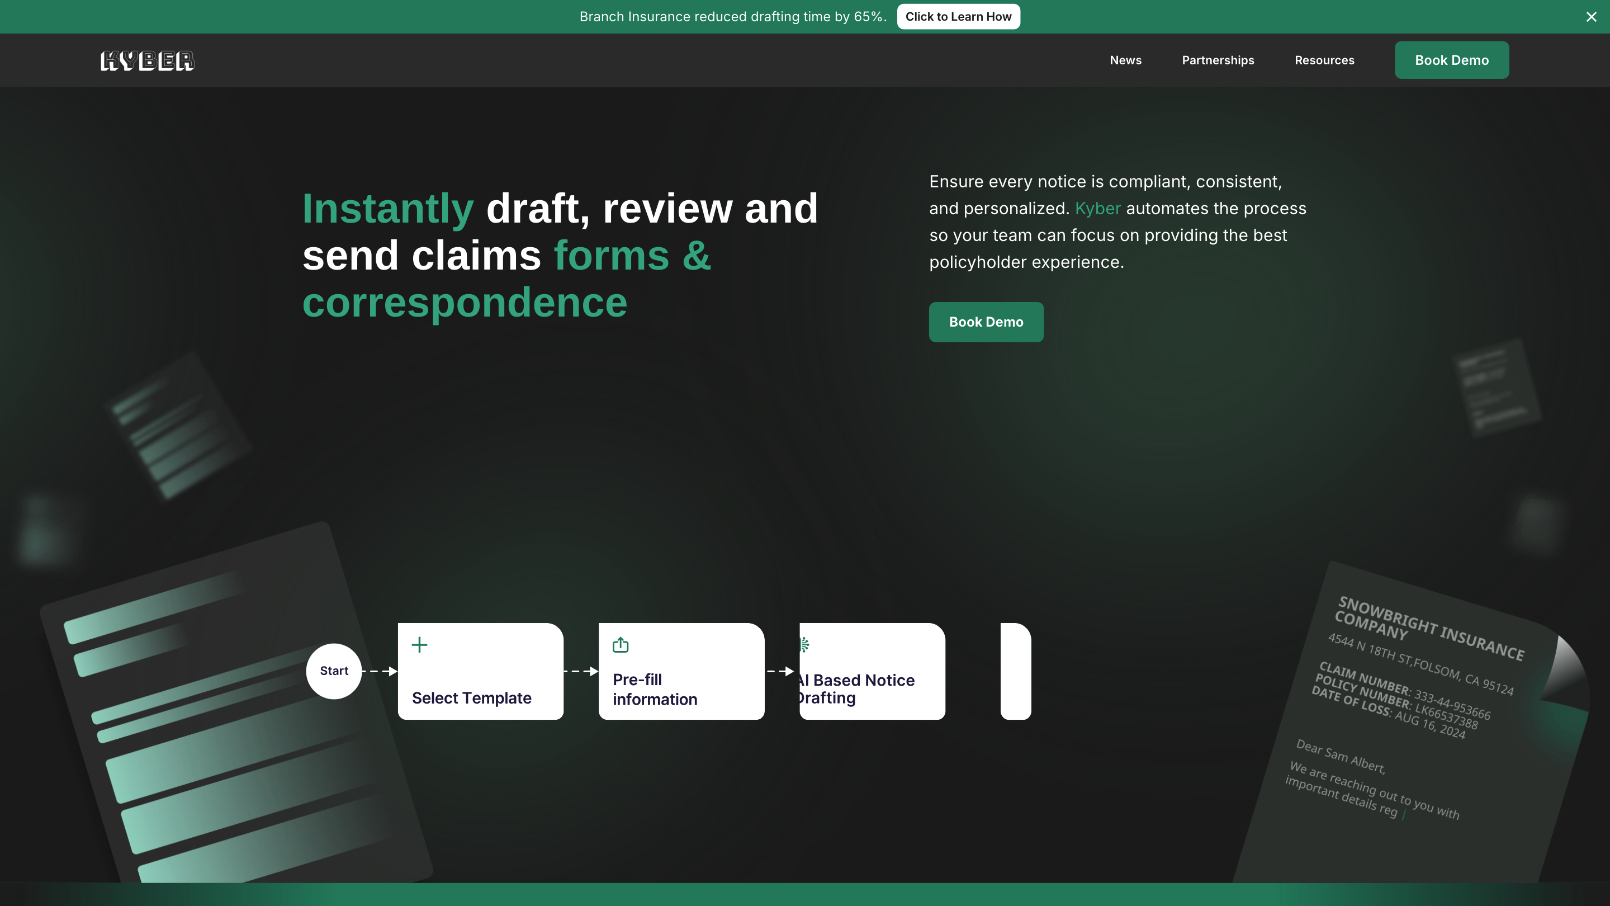Viewport: 1610px width, 906px height.
Task: Open the News menu item
Action: point(1125,60)
